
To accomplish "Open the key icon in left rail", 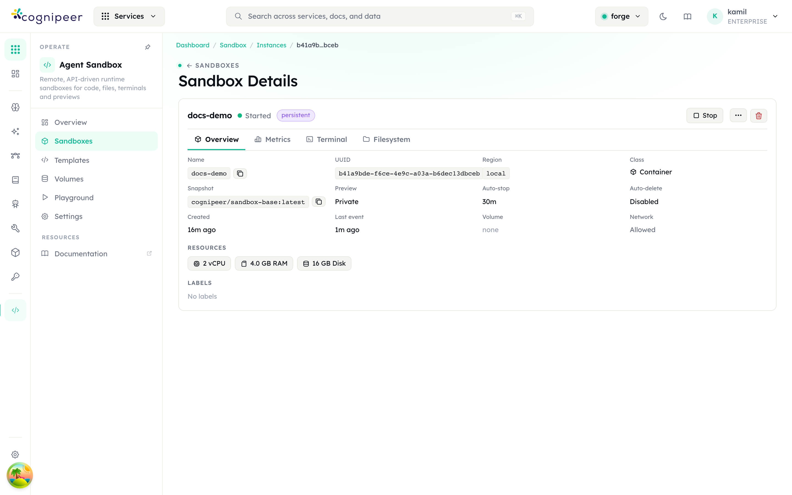I will pyautogui.click(x=15, y=277).
